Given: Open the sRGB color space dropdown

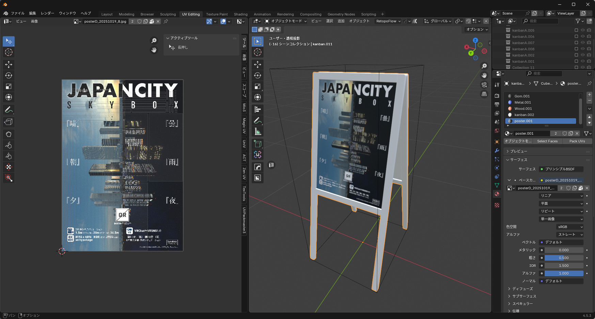Looking at the screenshot, I should click(570, 227).
